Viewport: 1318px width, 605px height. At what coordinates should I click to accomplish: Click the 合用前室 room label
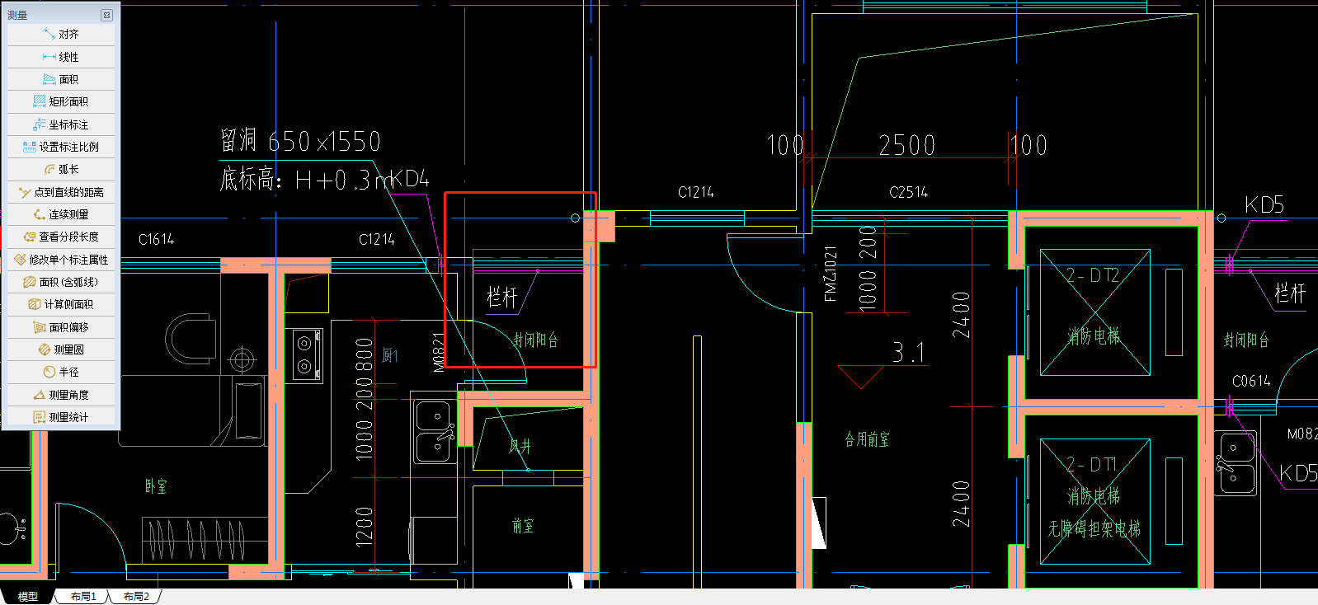[867, 439]
